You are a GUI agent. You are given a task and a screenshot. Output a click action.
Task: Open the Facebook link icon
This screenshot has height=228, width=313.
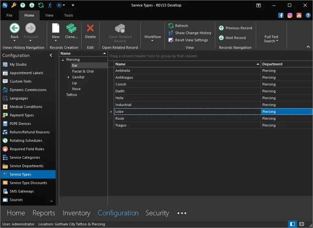click(281, 15)
